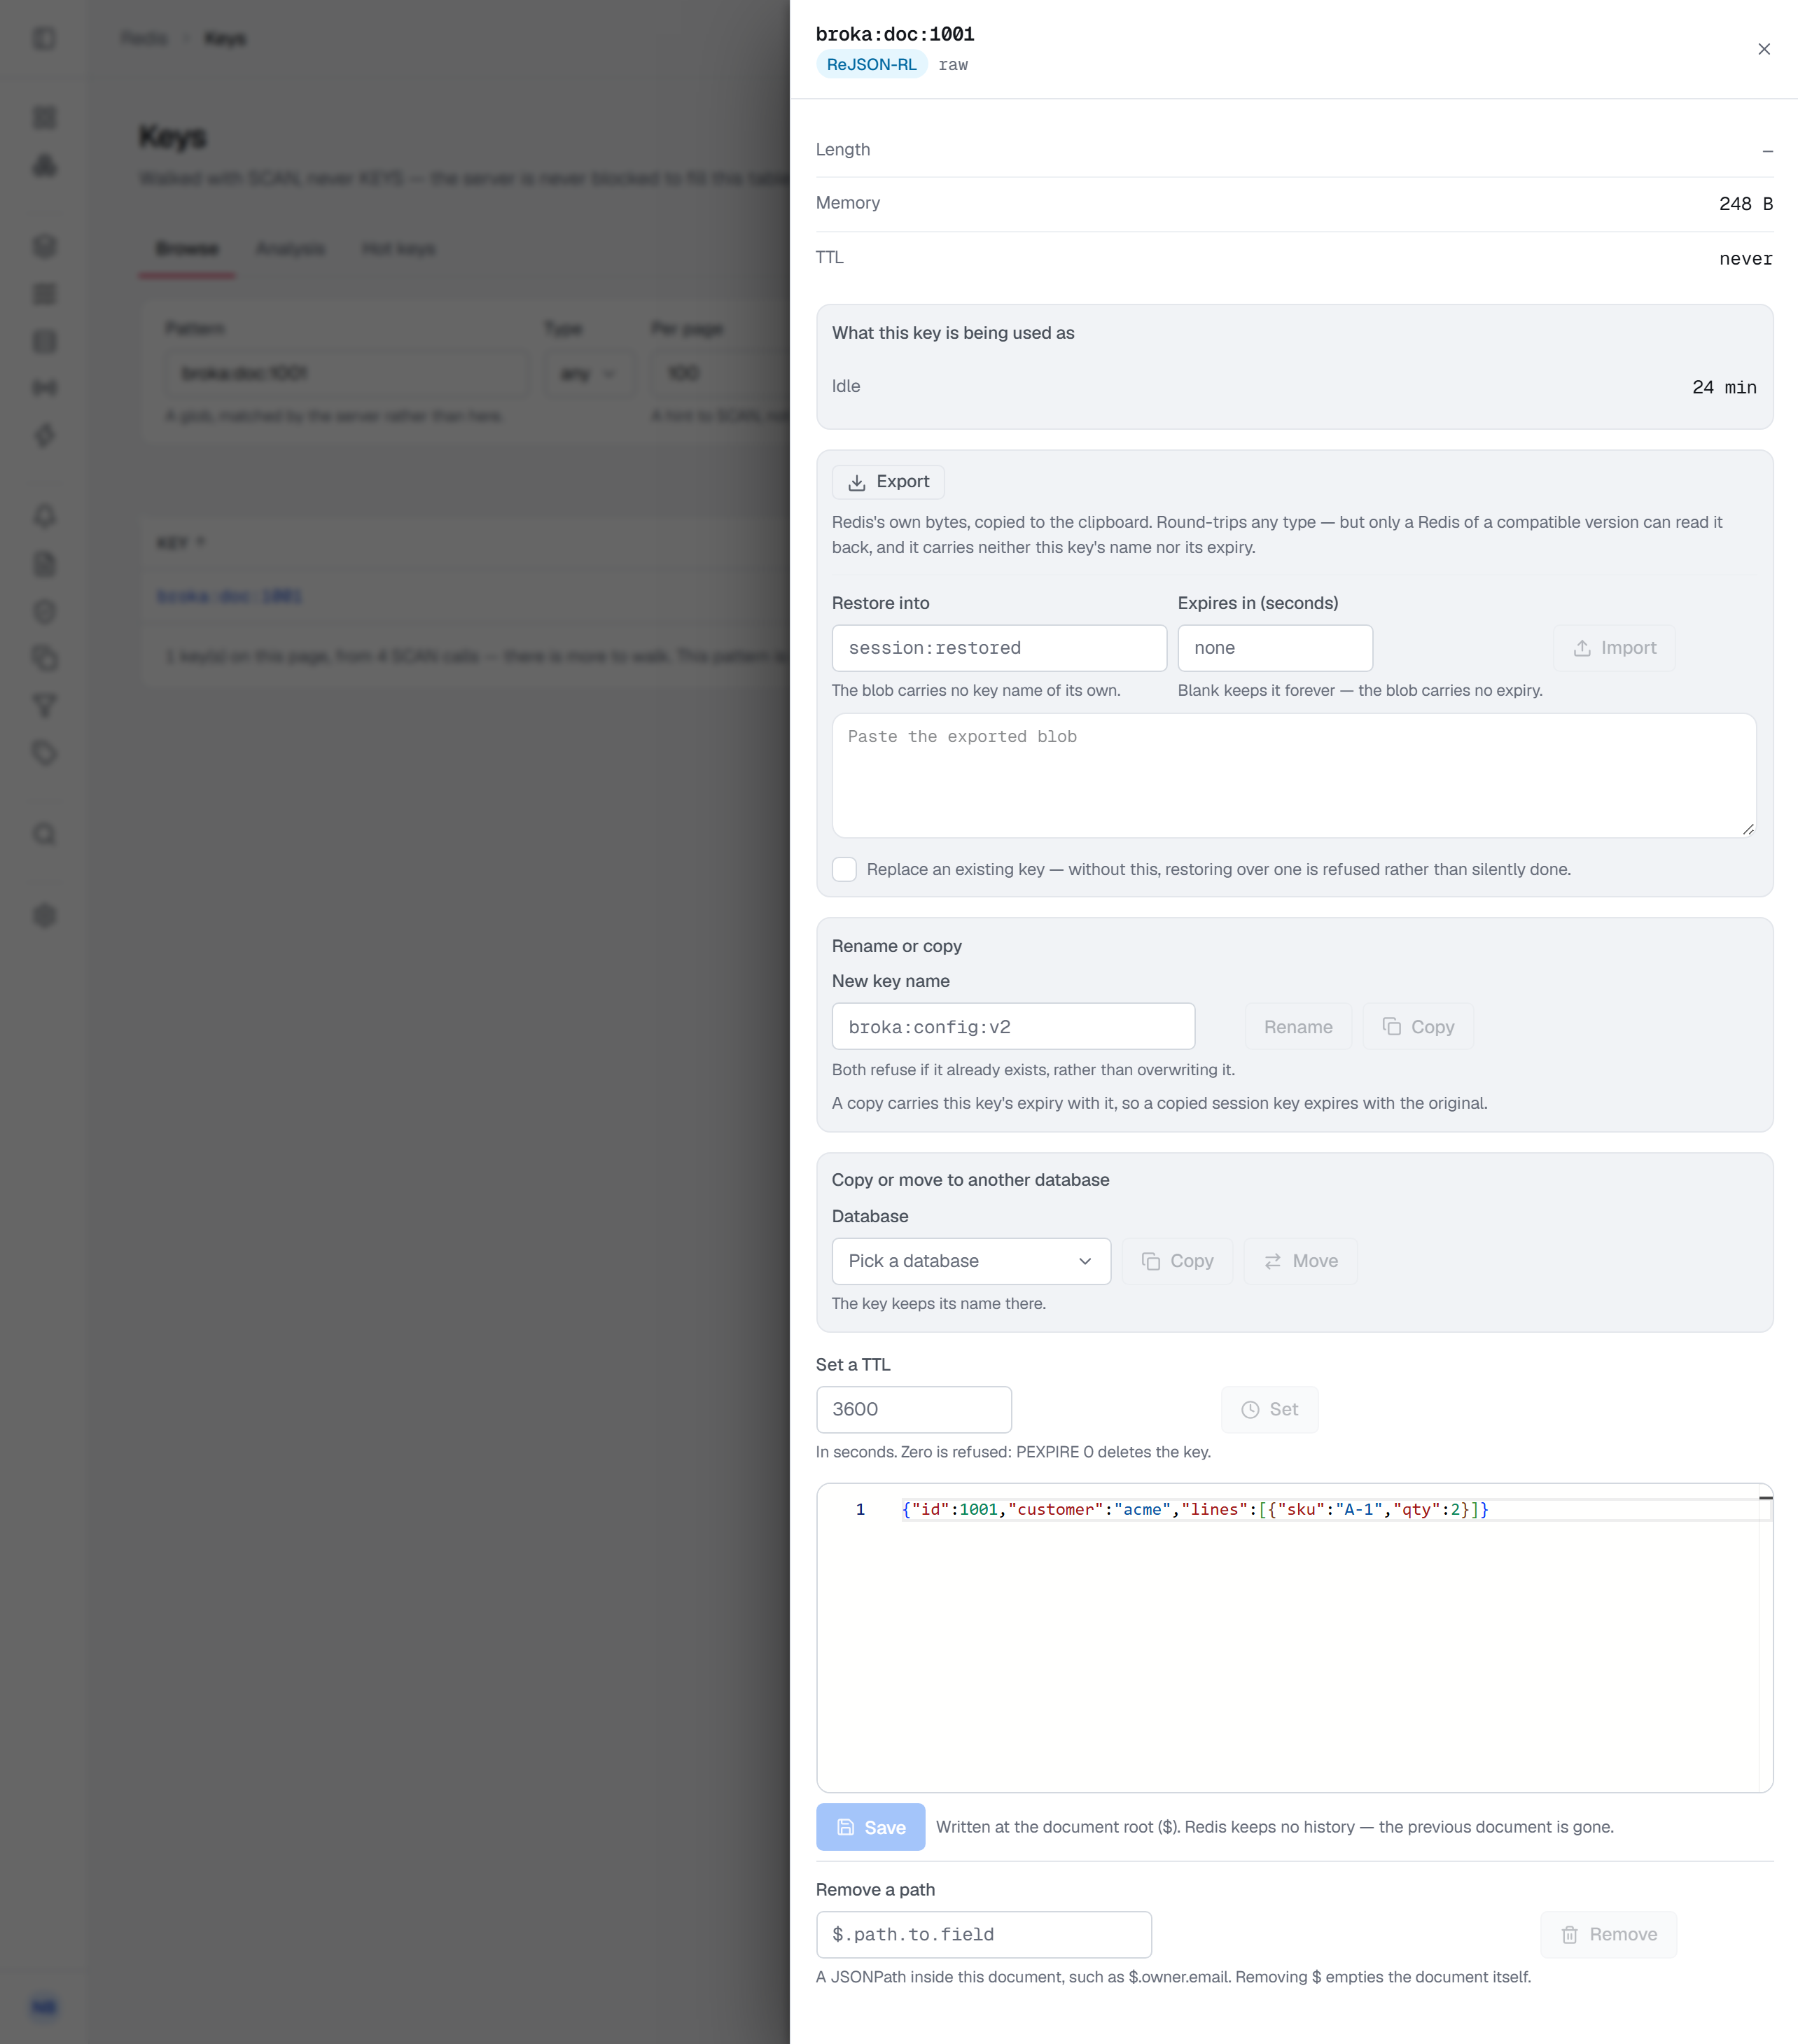1798x2044 pixels.
Task: Click the Save document button
Action: pos(870,1827)
